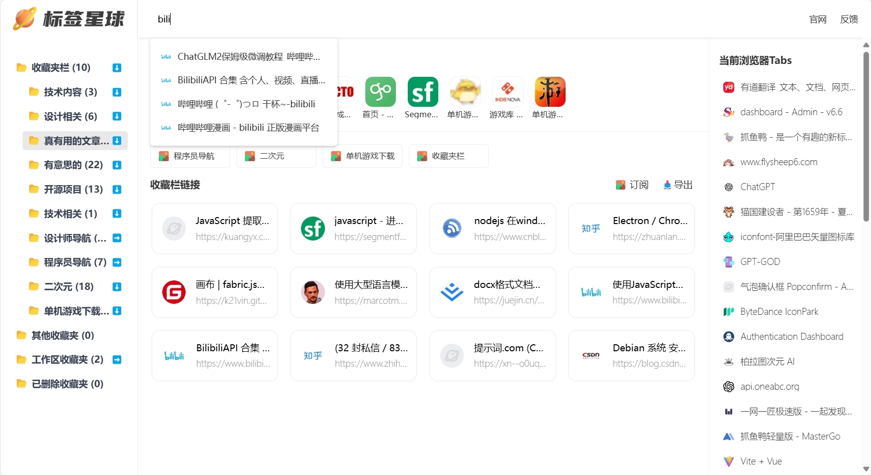Toggle the arrow beside 工作区收藏夹 (2)

117,360
